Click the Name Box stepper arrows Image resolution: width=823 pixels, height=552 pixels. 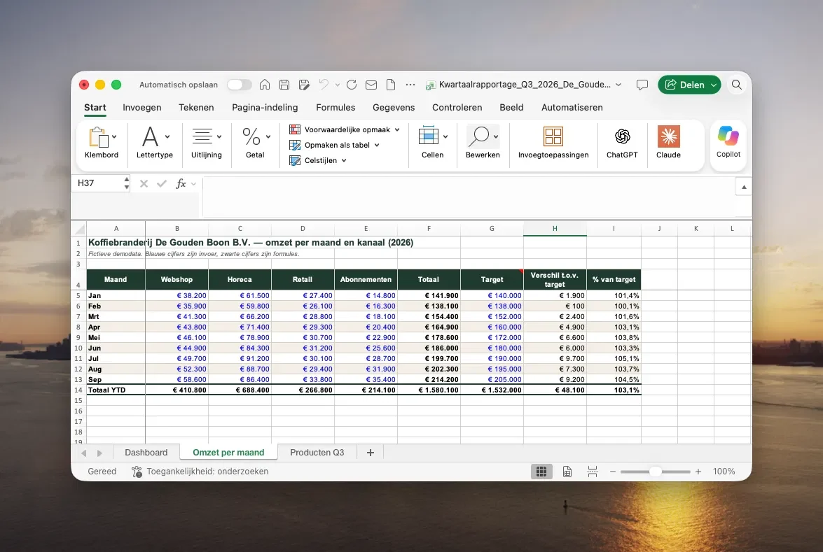127,183
